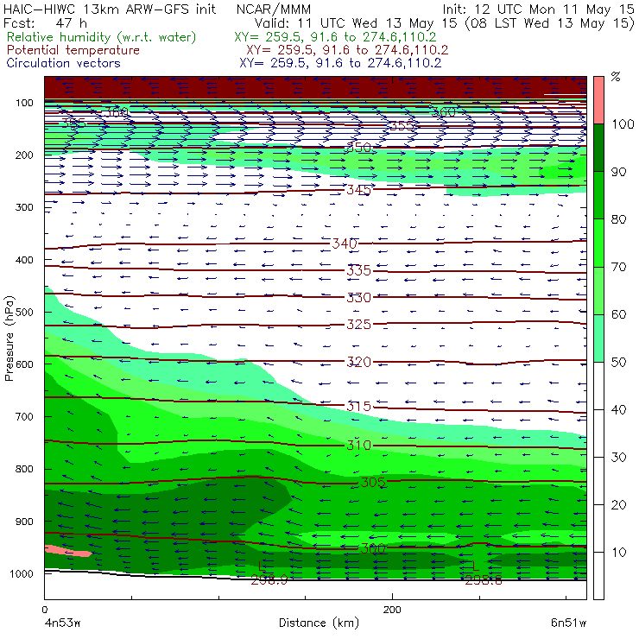Click the pink above-100% color bar segment
Viewport: 639px width, 639px height.
[598, 100]
